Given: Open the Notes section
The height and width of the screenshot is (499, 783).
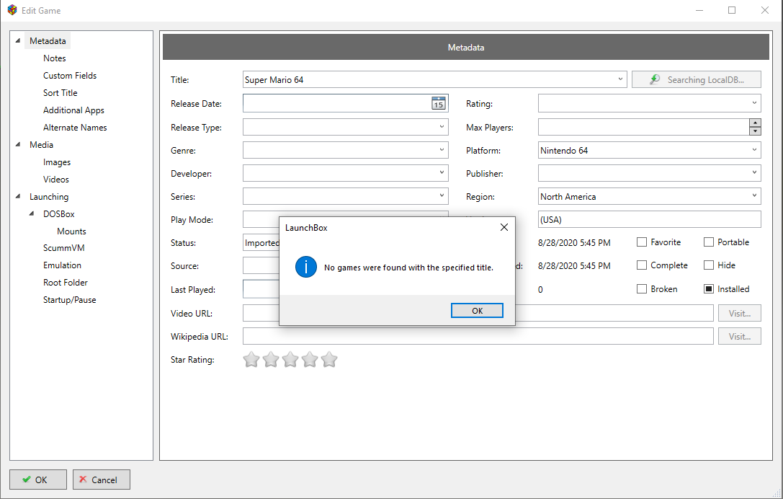Looking at the screenshot, I should (55, 58).
